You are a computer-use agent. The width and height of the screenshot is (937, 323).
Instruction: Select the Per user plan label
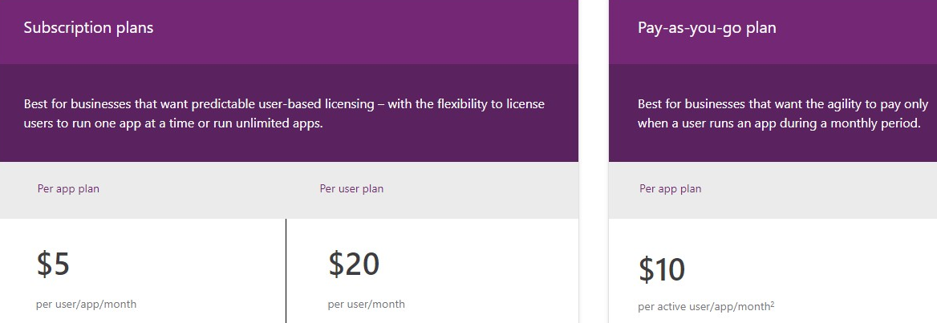pyautogui.click(x=351, y=188)
